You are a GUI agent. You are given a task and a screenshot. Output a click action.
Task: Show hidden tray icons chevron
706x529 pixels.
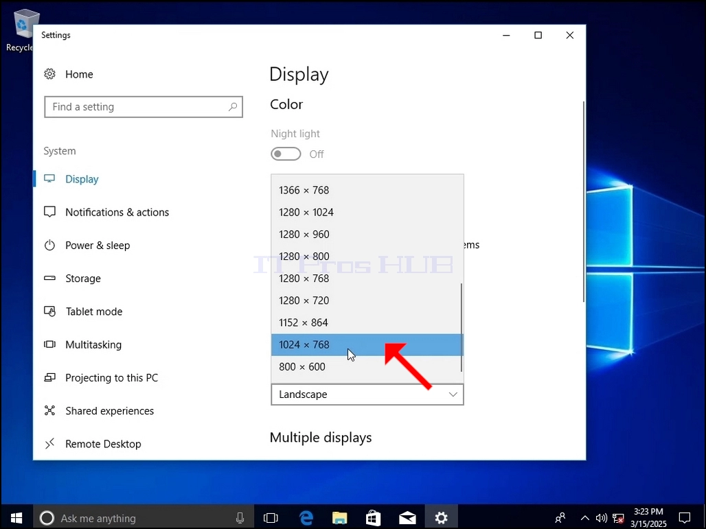tap(584, 518)
